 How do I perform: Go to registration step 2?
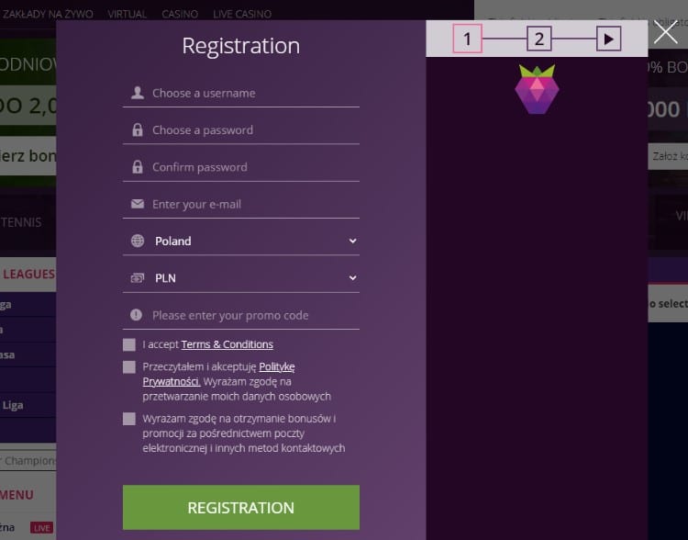tap(539, 39)
